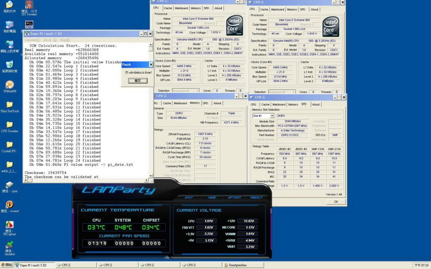
Task: Click the LANParty logo in Smartguardian
Action: tap(118, 190)
